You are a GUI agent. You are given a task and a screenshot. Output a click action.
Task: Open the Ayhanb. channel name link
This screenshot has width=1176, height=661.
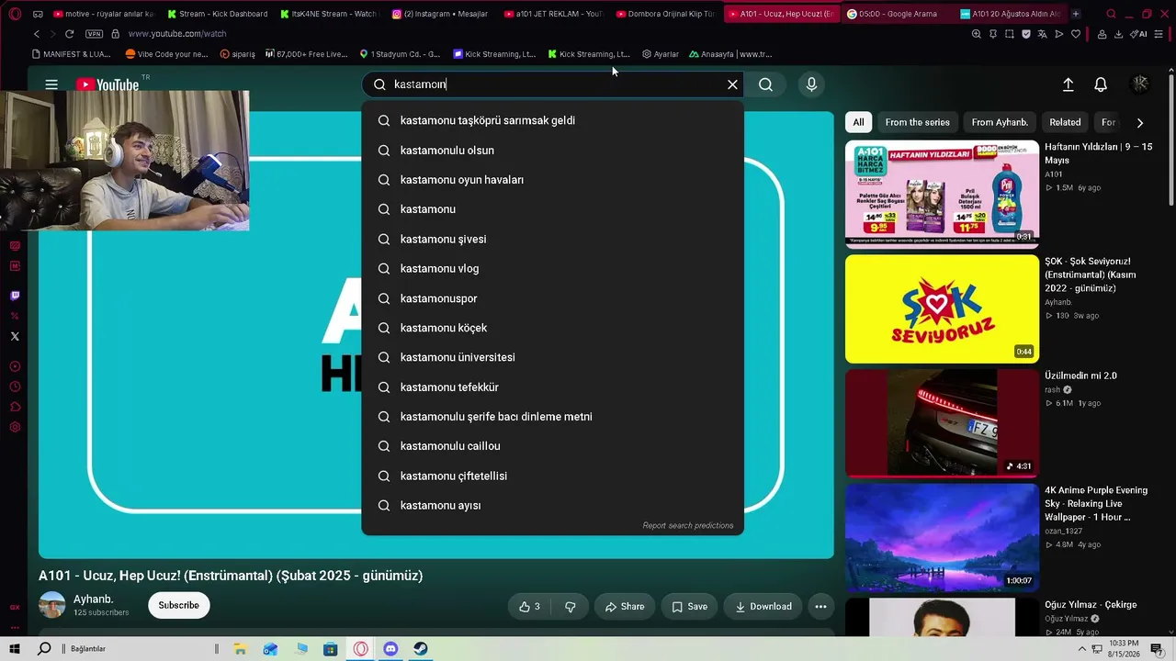click(x=94, y=599)
